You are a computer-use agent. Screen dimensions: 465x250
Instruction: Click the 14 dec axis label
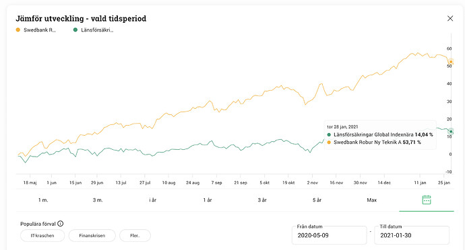coord(384,183)
